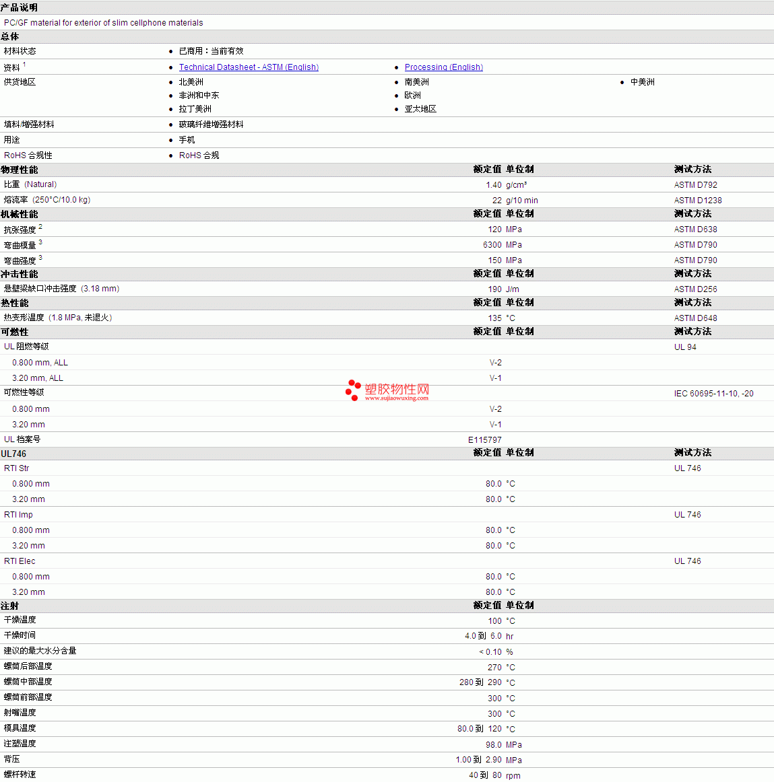Click the 材料状态 row label
This screenshot has width=774, height=782.
click(20, 51)
